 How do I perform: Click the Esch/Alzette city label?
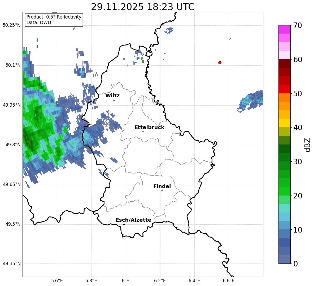(x=133, y=220)
